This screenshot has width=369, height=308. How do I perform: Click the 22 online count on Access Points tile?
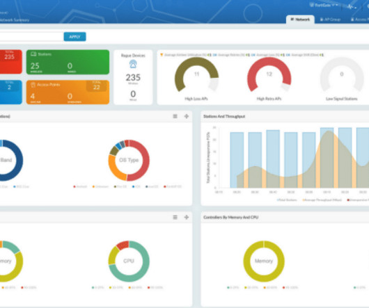97,87
